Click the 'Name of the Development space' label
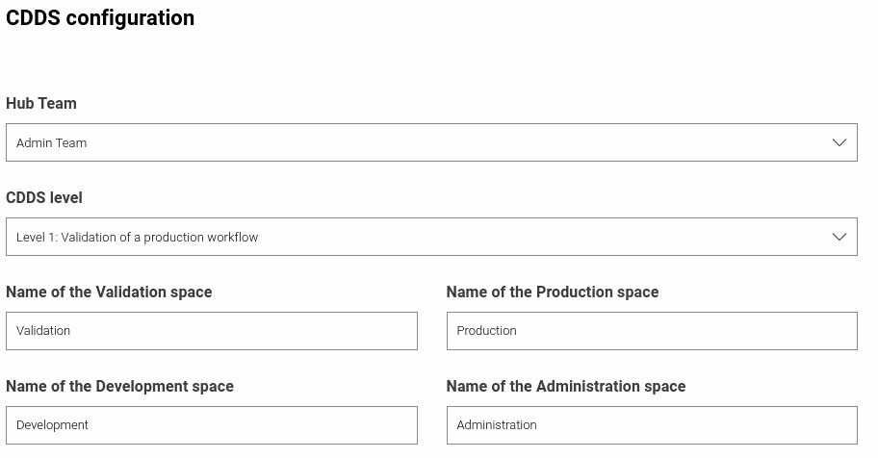878x458 pixels. coord(119,386)
